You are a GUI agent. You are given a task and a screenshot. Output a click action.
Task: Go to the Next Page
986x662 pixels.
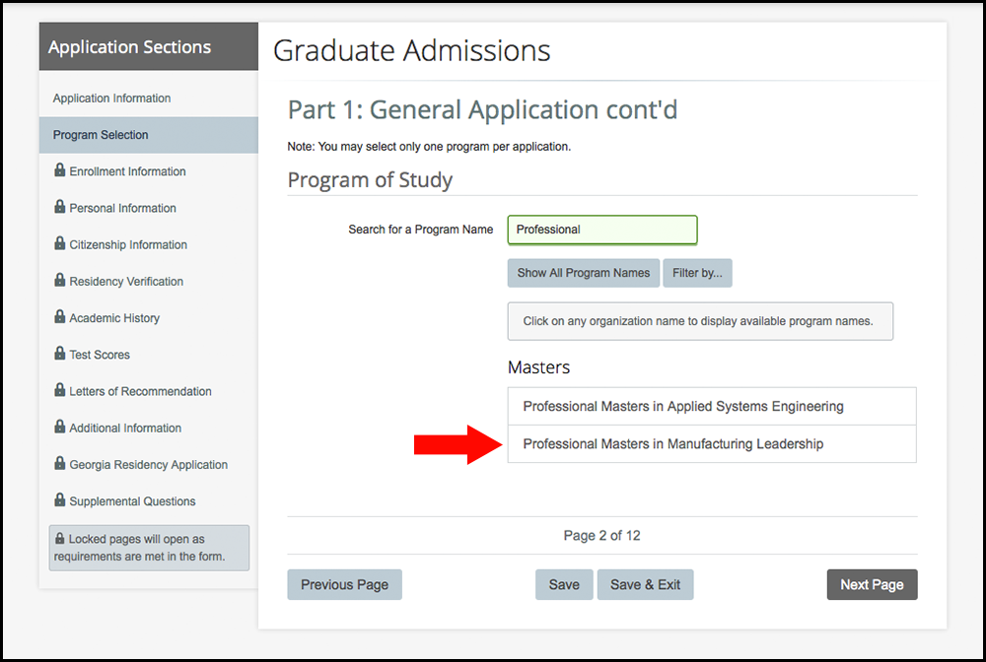coord(872,584)
